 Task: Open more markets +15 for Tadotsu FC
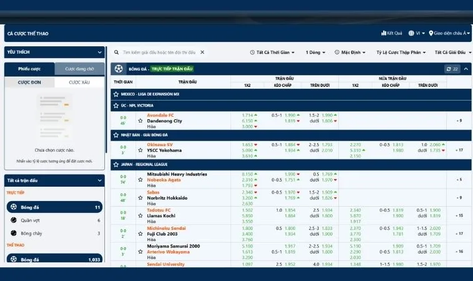[x=459, y=215]
